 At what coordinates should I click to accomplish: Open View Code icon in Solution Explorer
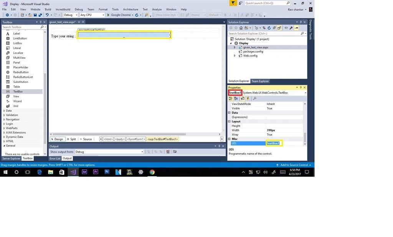(x=286, y=28)
